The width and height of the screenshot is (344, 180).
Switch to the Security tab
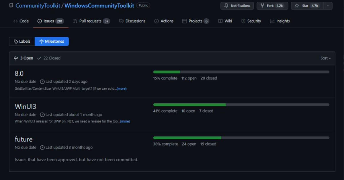pos(251,21)
